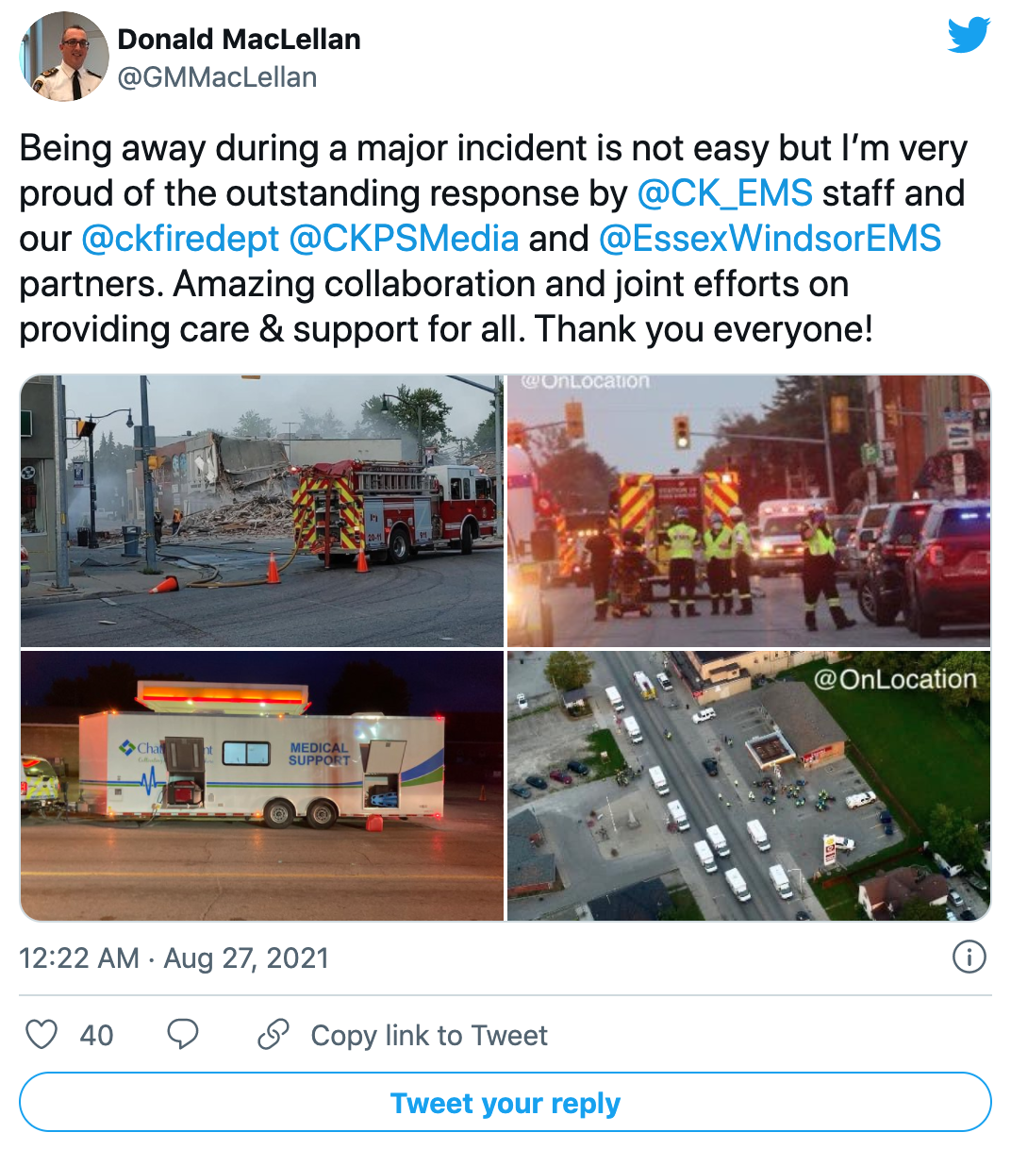Like the tweet with the heart icon
Image resolution: width=1011 pixels, height=1149 pixels.
click(41, 1034)
